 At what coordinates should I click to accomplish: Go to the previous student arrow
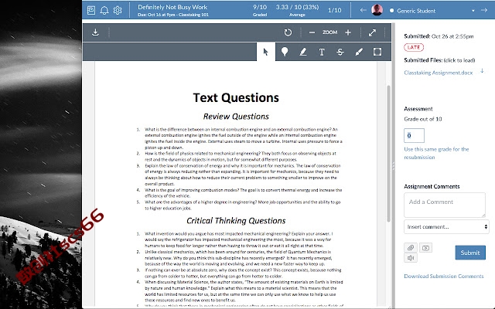coord(363,10)
